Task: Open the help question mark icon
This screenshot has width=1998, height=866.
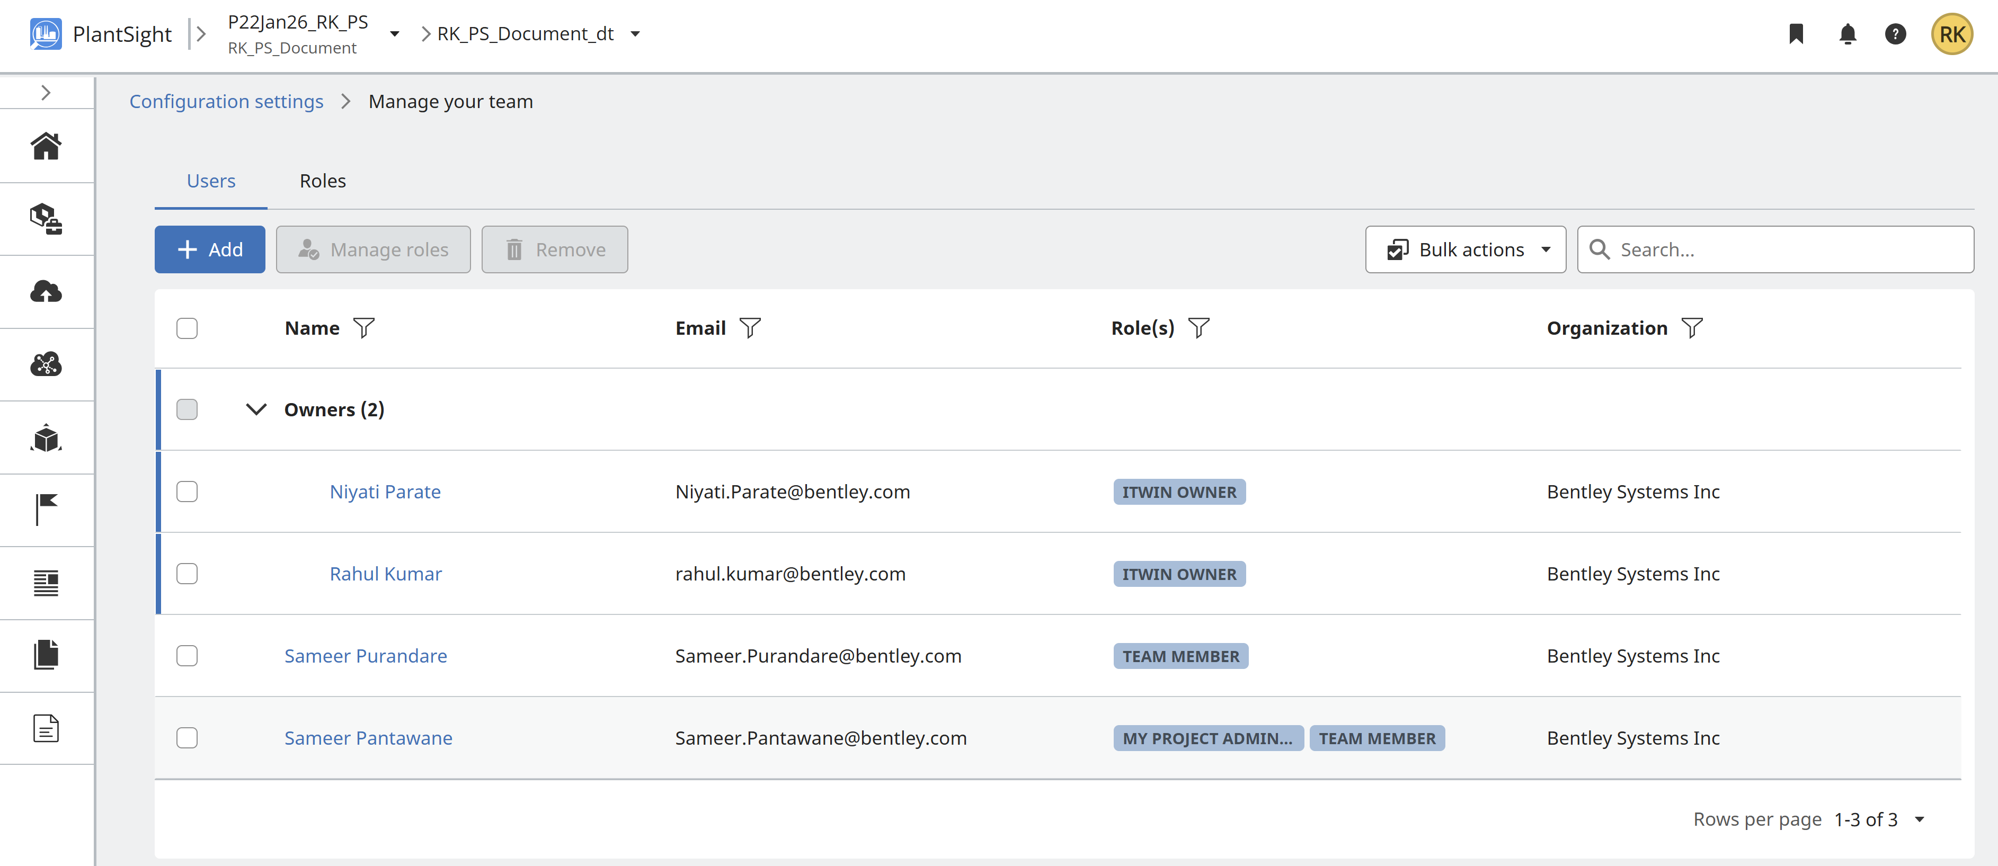Action: [x=1895, y=34]
